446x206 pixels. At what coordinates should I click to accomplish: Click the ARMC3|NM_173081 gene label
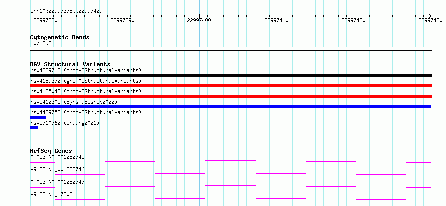(53, 194)
